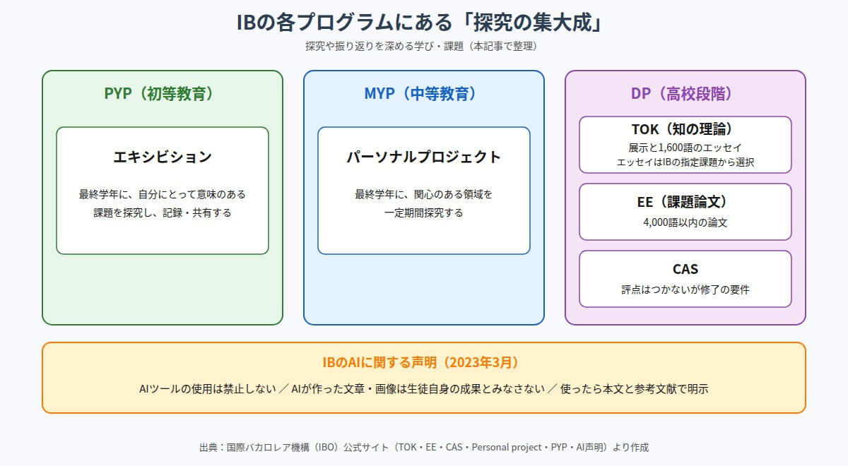Image resolution: width=848 pixels, height=466 pixels.
Task: Click the text 'エッセイはIBの指定課題から選択'
Action: (685, 162)
